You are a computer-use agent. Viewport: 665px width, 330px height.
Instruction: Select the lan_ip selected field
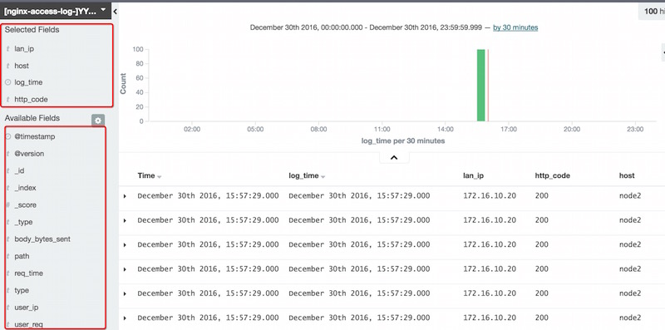tap(24, 49)
